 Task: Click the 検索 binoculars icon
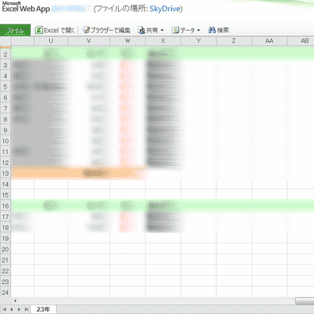212,30
